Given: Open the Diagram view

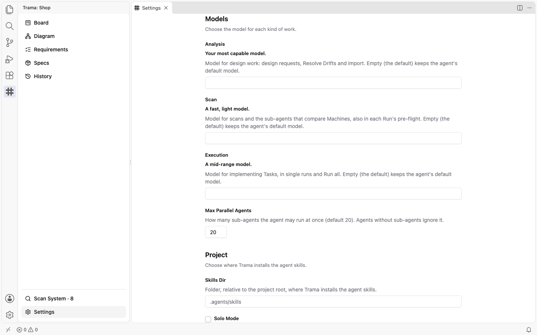Looking at the screenshot, I should click(x=73, y=36).
